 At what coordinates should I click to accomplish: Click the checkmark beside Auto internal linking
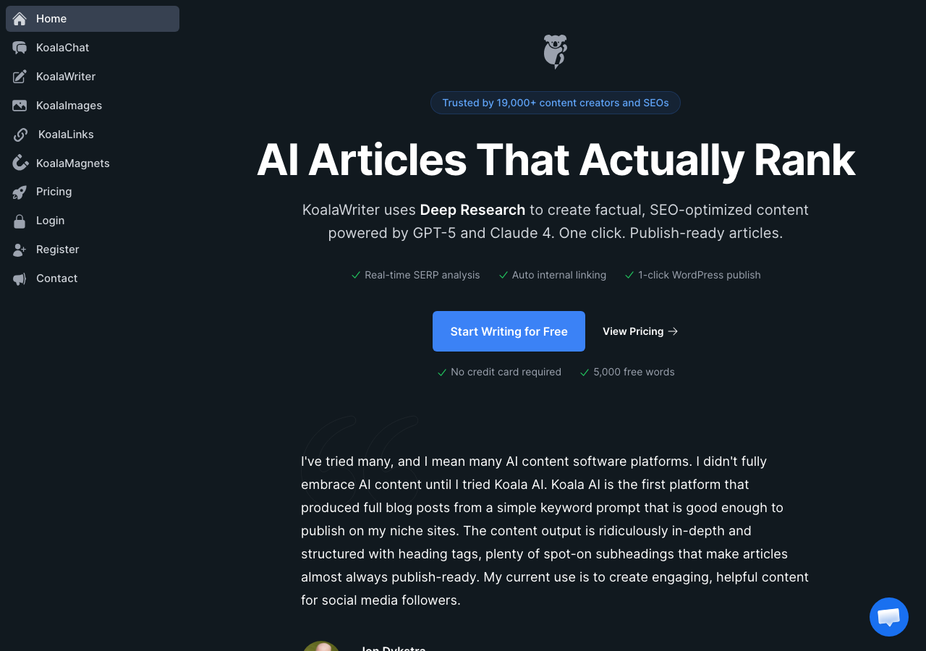(504, 275)
